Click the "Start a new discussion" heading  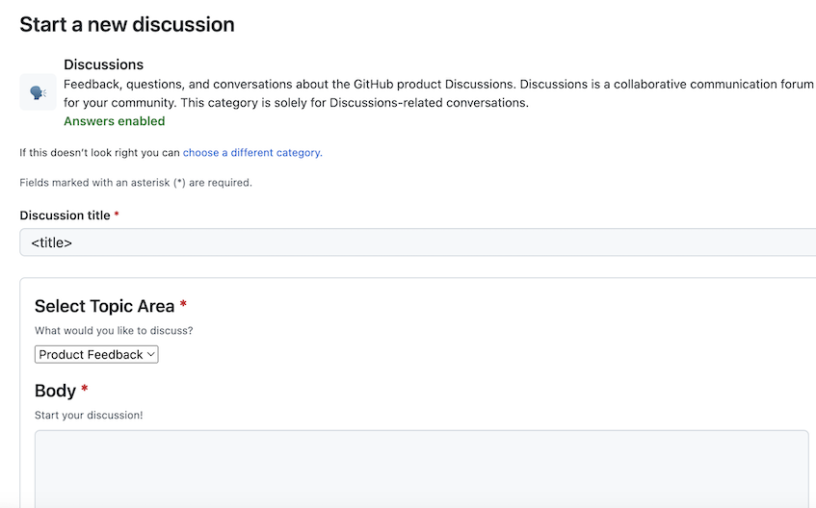[x=127, y=25]
